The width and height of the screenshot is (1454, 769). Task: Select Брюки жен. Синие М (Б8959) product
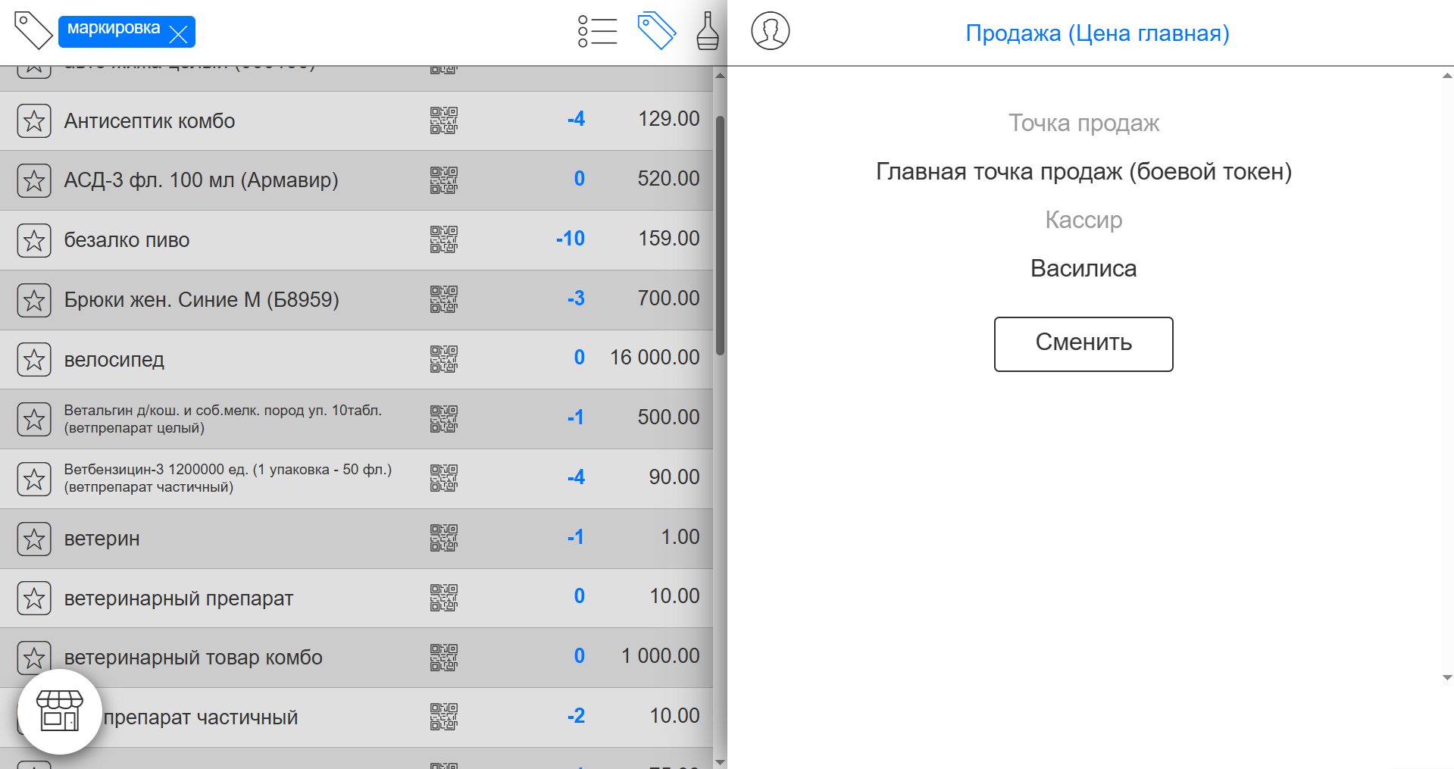[x=202, y=300]
